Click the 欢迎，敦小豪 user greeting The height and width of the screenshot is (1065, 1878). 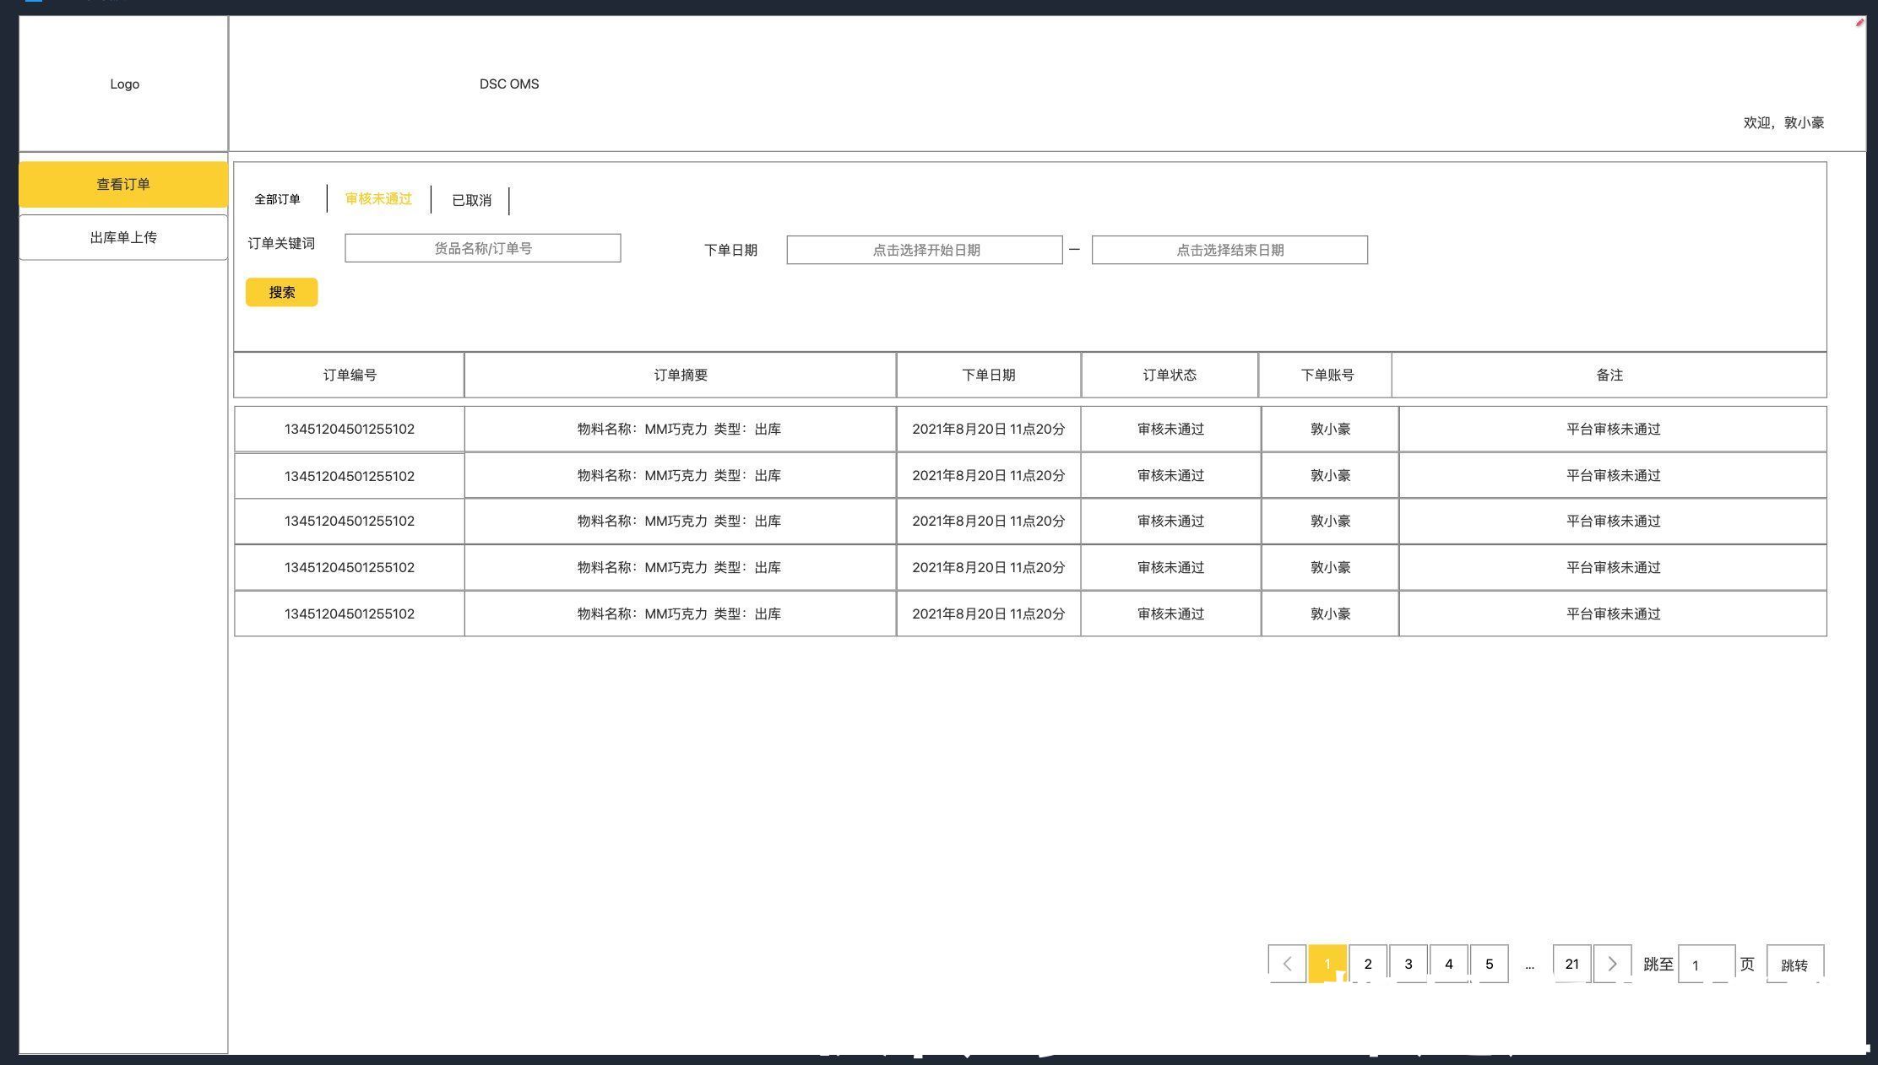(1783, 122)
